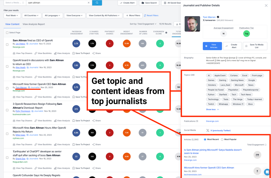Open Sort by Total Engagement dropdown
Viewport: 271px width, 178px height.
click(x=143, y=24)
